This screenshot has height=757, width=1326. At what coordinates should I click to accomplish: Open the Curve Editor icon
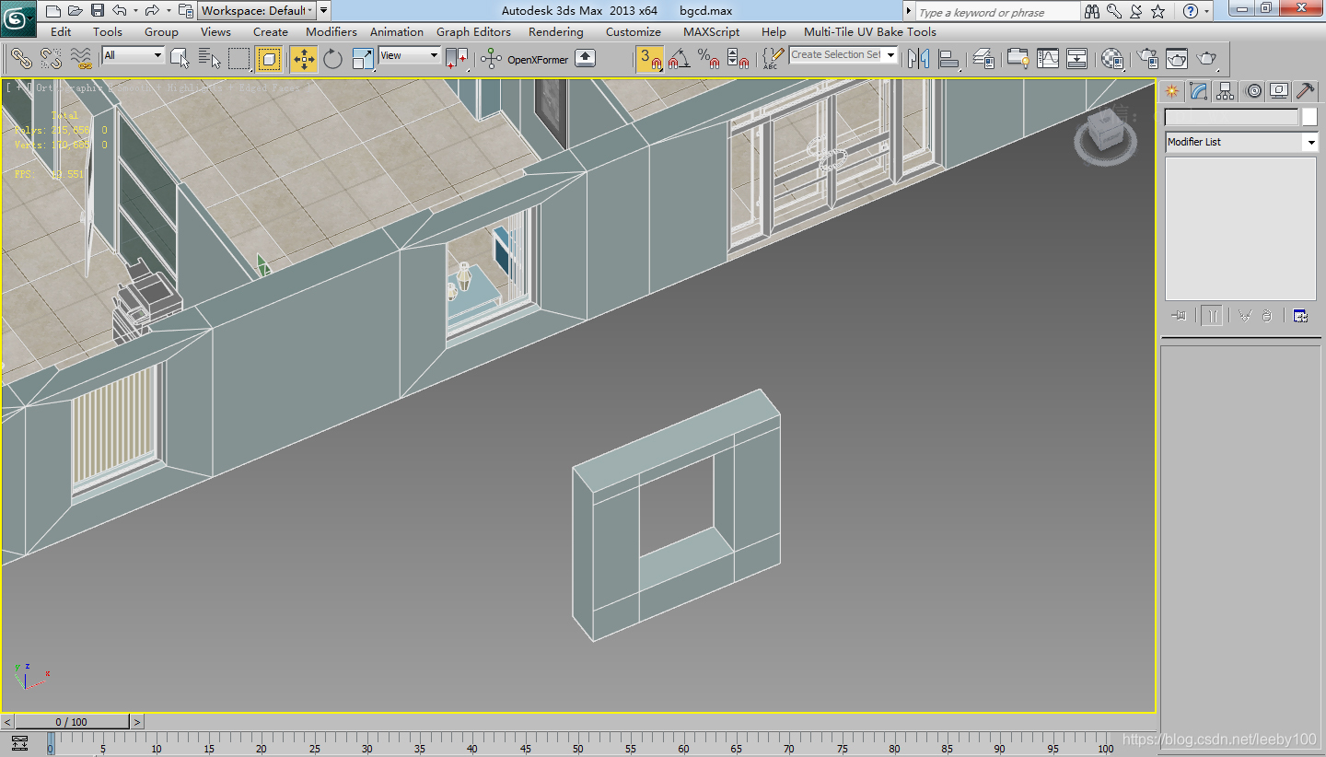pyautogui.click(x=1047, y=59)
